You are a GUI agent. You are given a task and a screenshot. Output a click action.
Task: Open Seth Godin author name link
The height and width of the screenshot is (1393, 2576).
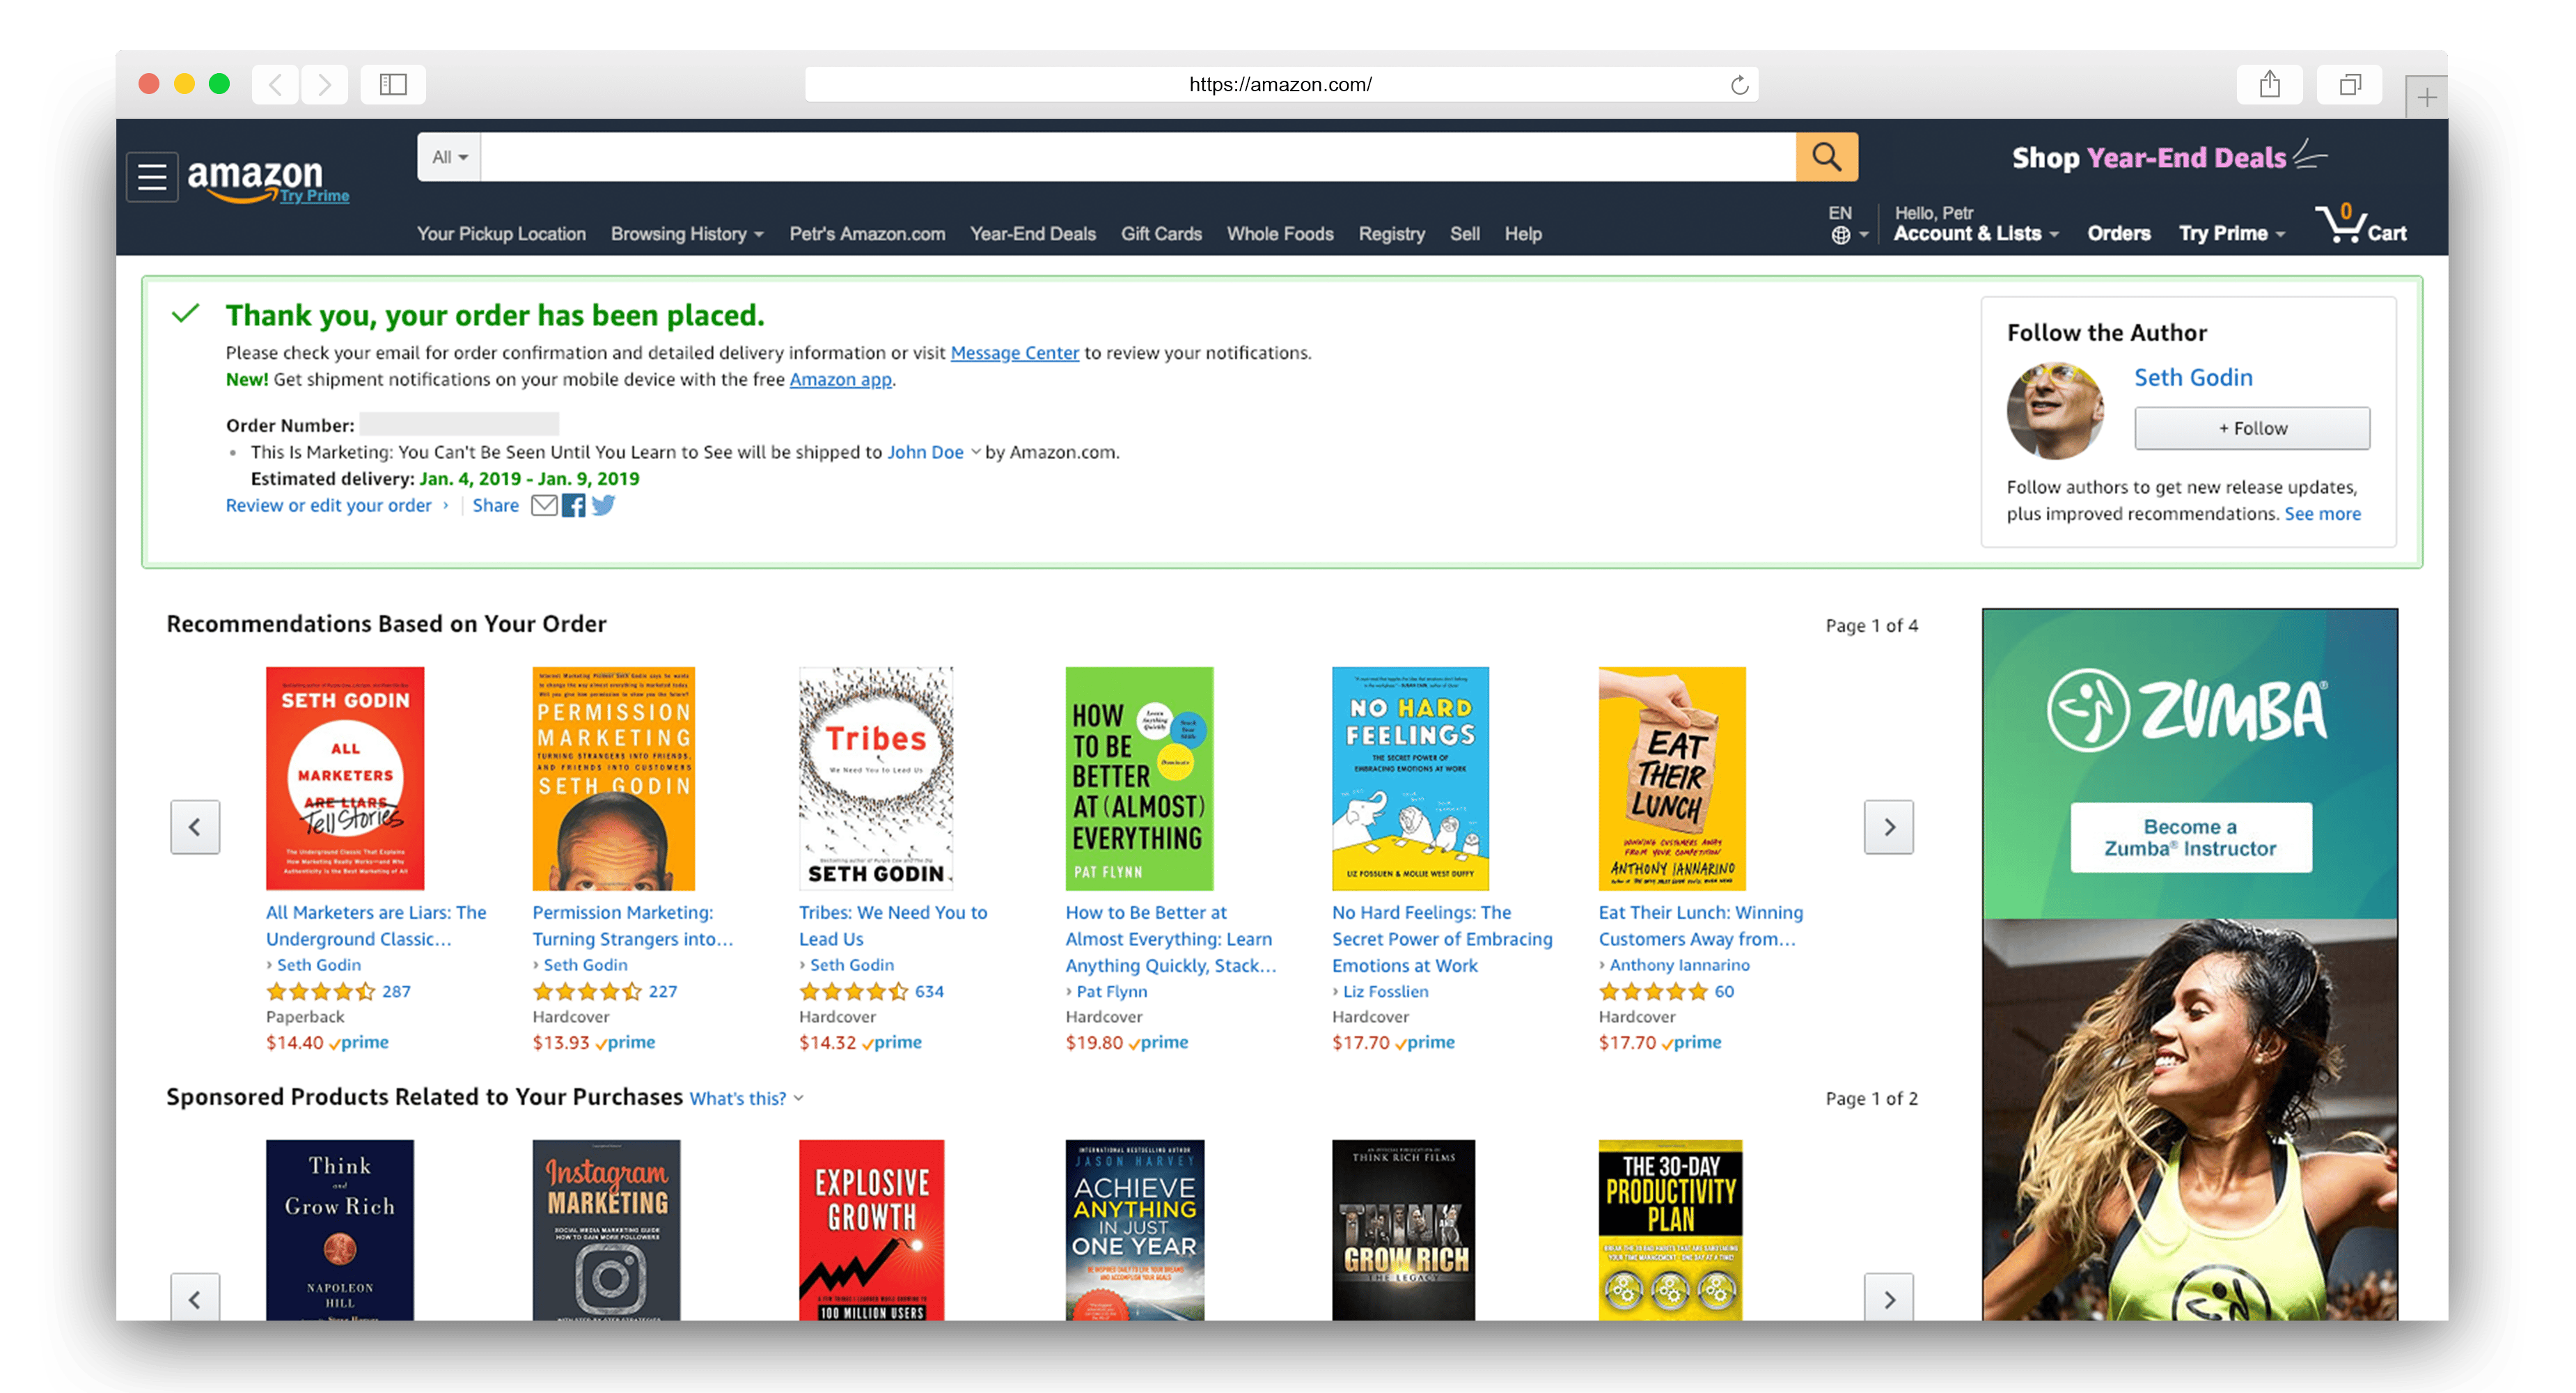tap(2193, 378)
